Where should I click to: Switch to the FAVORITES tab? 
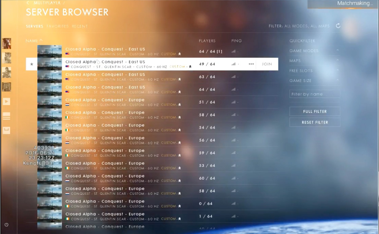57,26
